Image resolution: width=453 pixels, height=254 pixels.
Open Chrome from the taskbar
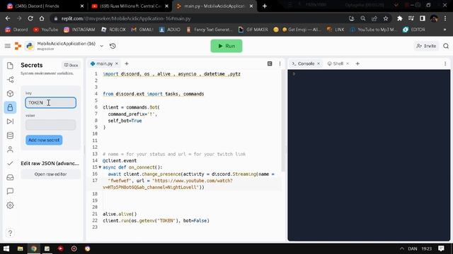34,248
